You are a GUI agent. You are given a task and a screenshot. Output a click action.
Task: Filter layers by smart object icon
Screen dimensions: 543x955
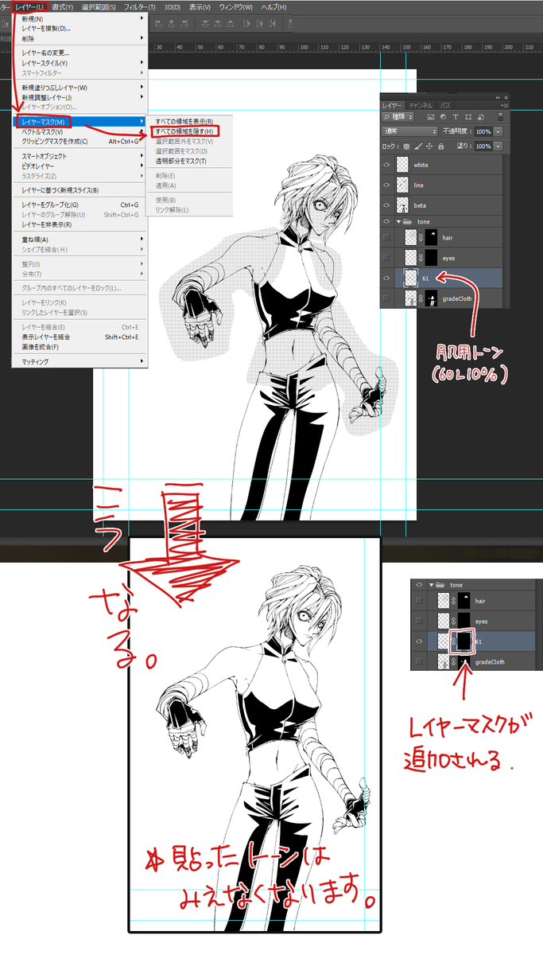[x=481, y=117]
